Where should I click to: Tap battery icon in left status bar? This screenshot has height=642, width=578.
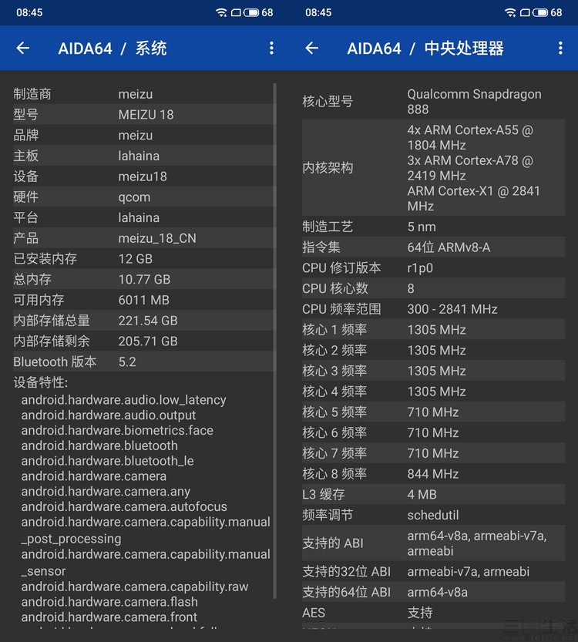251,12
